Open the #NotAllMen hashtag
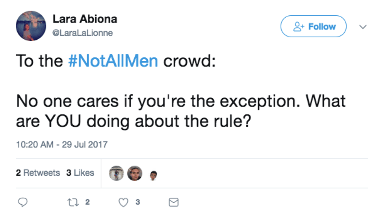This screenshot has height=224, width=386. [x=113, y=61]
